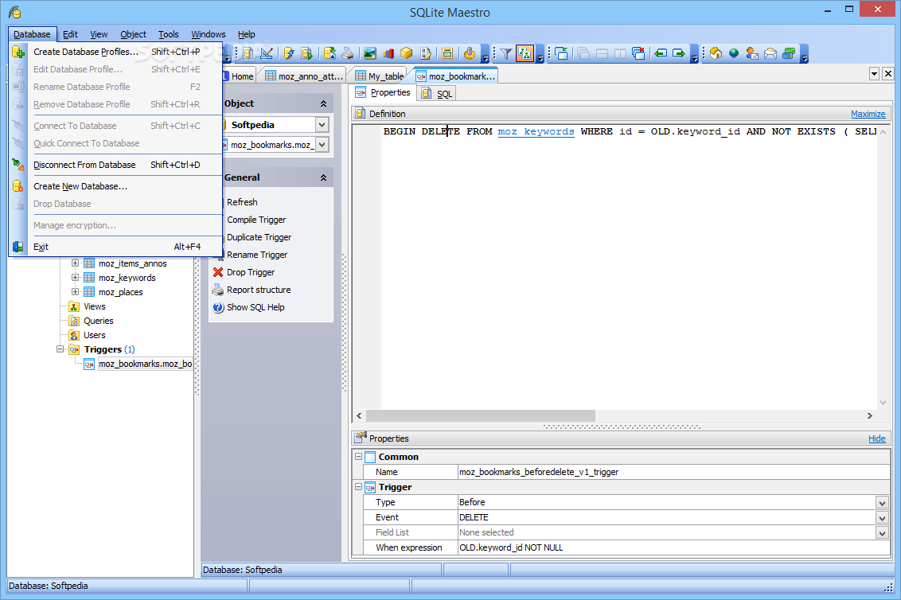Image resolution: width=901 pixels, height=600 pixels.
Task: Switch to the moz_anno_att tab
Action: click(303, 76)
